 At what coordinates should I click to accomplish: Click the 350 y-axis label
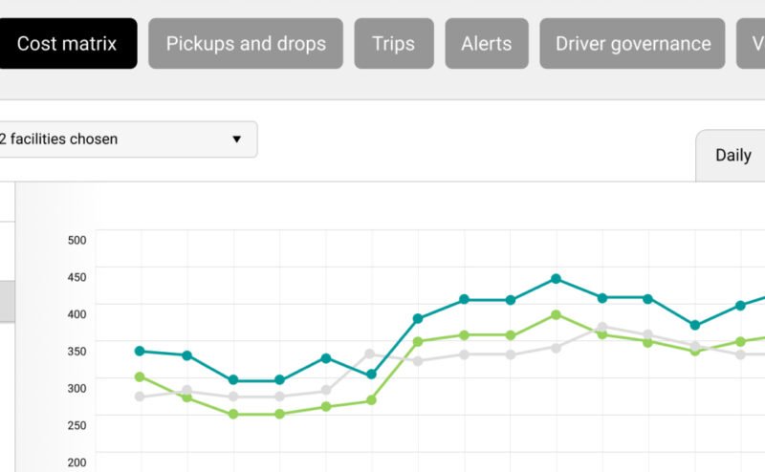pos(76,352)
